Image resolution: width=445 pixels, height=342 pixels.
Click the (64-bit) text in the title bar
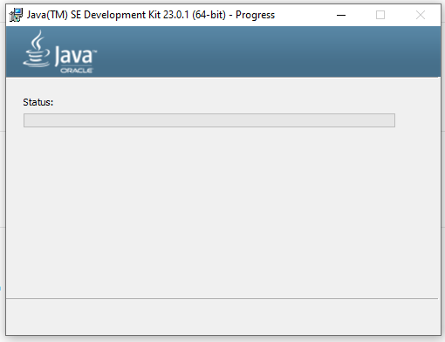pos(209,15)
